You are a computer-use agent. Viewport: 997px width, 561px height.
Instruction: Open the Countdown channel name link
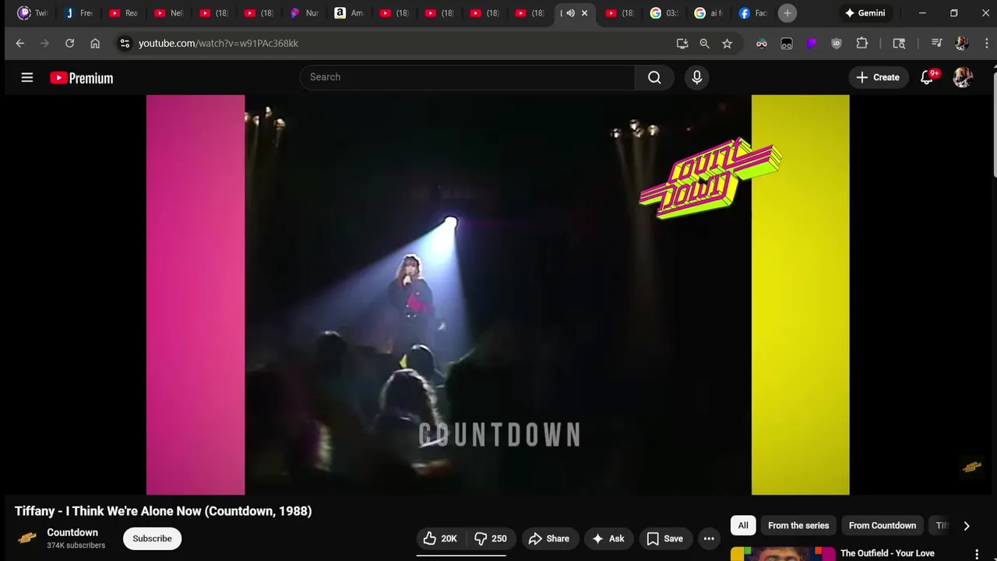(x=72, y=533)
